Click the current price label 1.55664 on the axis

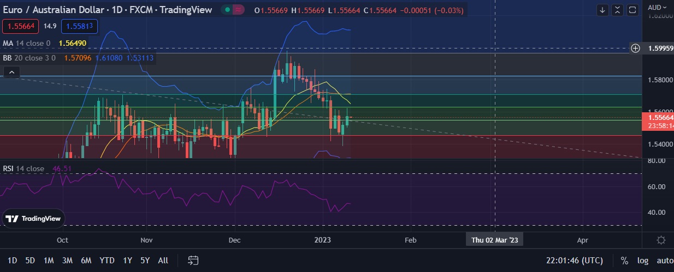(x=659, y=117)
